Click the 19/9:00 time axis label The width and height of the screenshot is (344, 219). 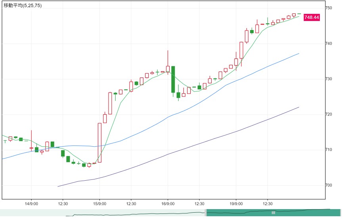[x=236, y=204]
